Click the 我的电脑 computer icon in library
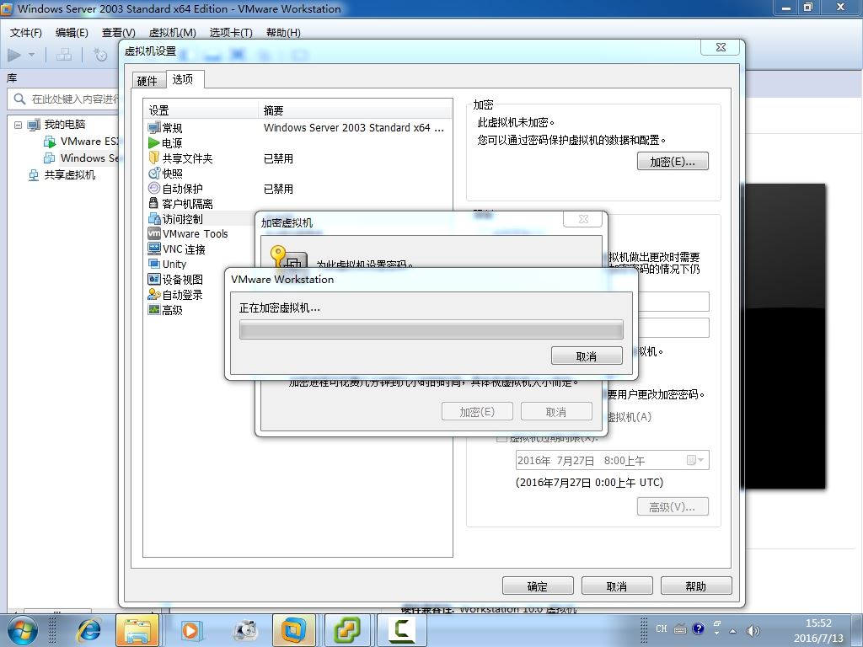The height and width of the screenshot is (647, 863). click(x=34, y=125)
